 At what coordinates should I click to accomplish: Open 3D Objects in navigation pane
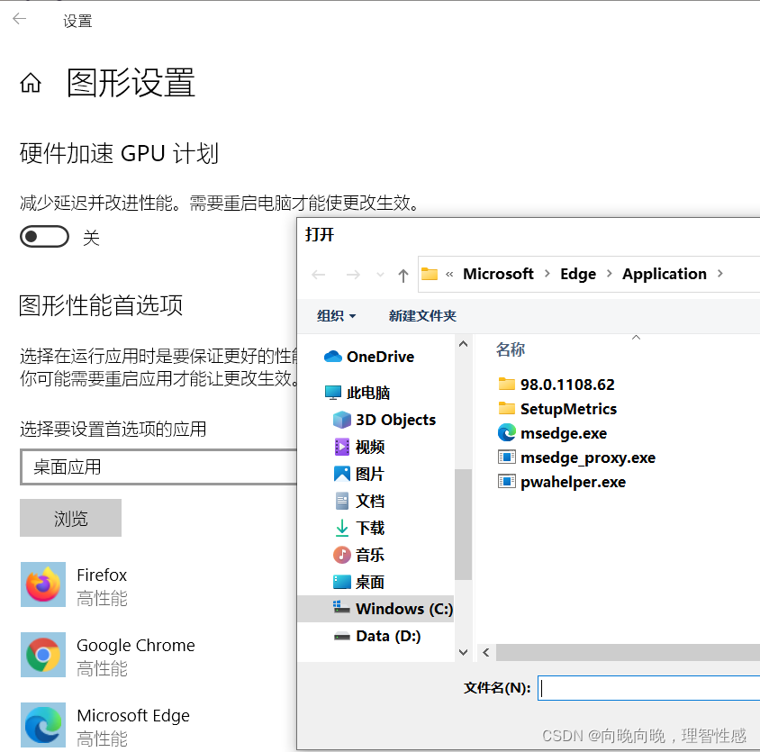[x=385, y=420]
